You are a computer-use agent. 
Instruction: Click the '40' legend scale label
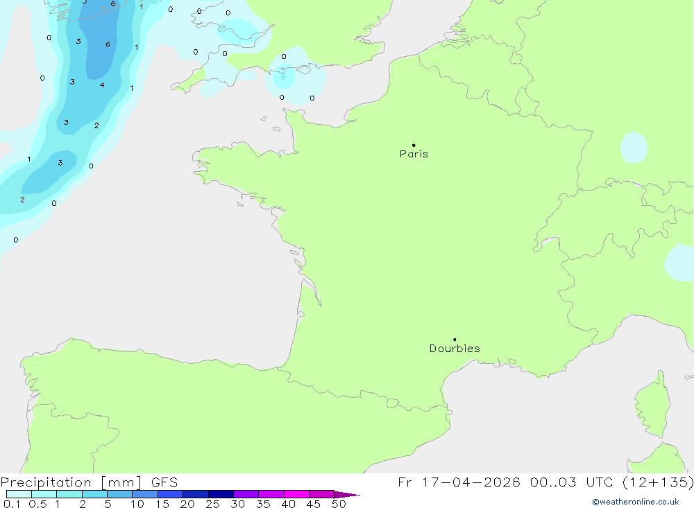(288, 504)
